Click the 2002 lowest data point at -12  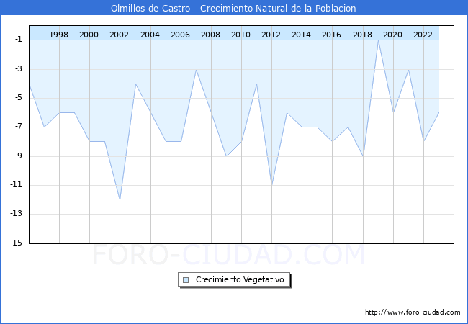[120, 199]
